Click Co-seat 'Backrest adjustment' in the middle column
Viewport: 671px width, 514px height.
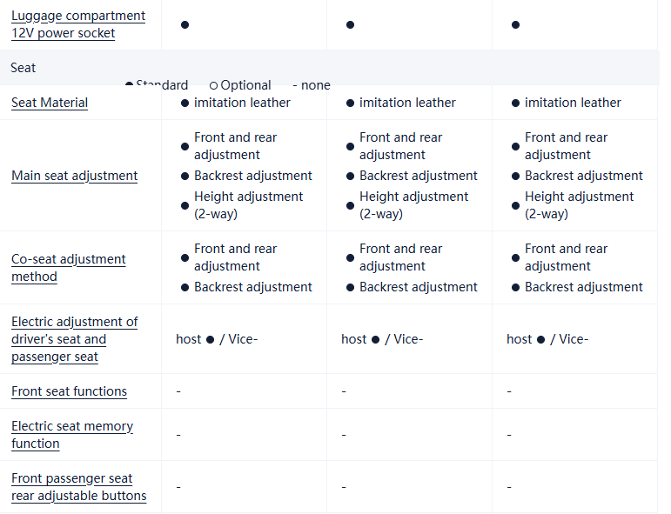pos(419,287)
